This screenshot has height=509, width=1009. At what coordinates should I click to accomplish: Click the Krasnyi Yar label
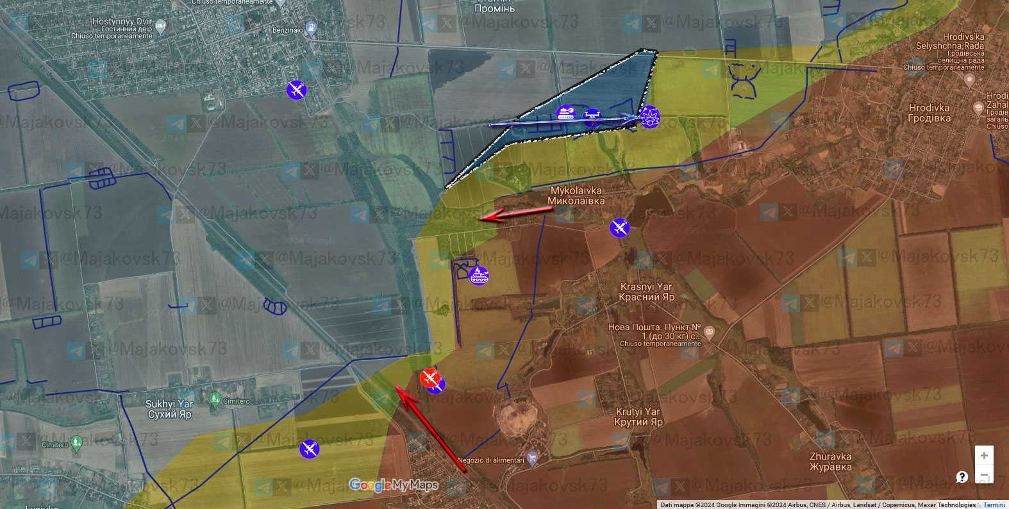646,292
